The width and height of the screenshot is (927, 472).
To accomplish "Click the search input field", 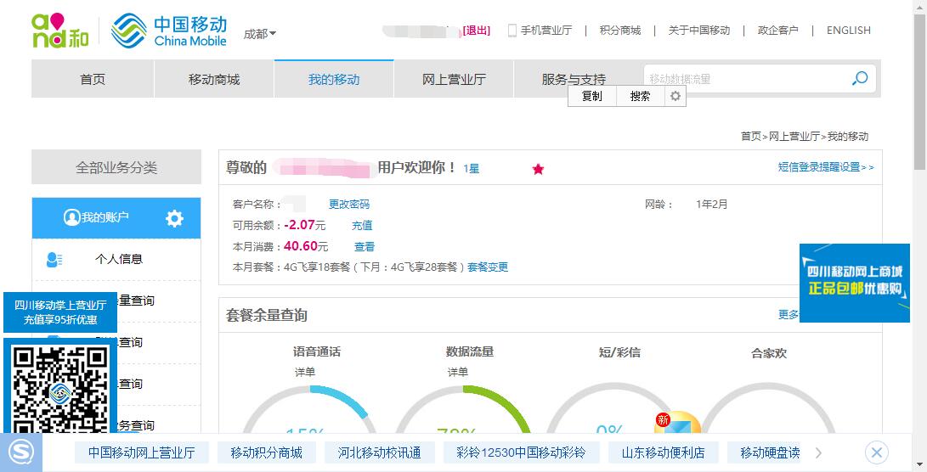I will [x=746, y=79].
